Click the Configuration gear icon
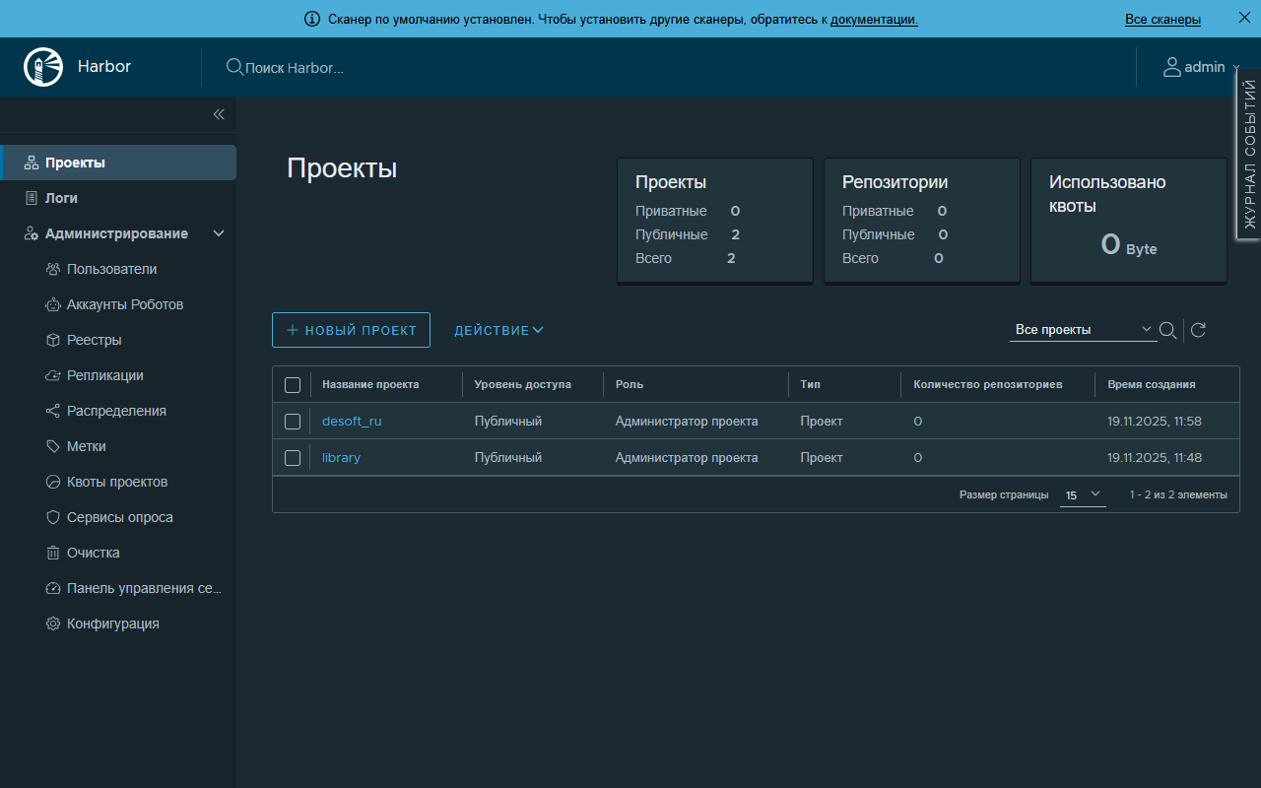Image resolution: width=1261 pixels, height=788 pixels. (53, 624)
